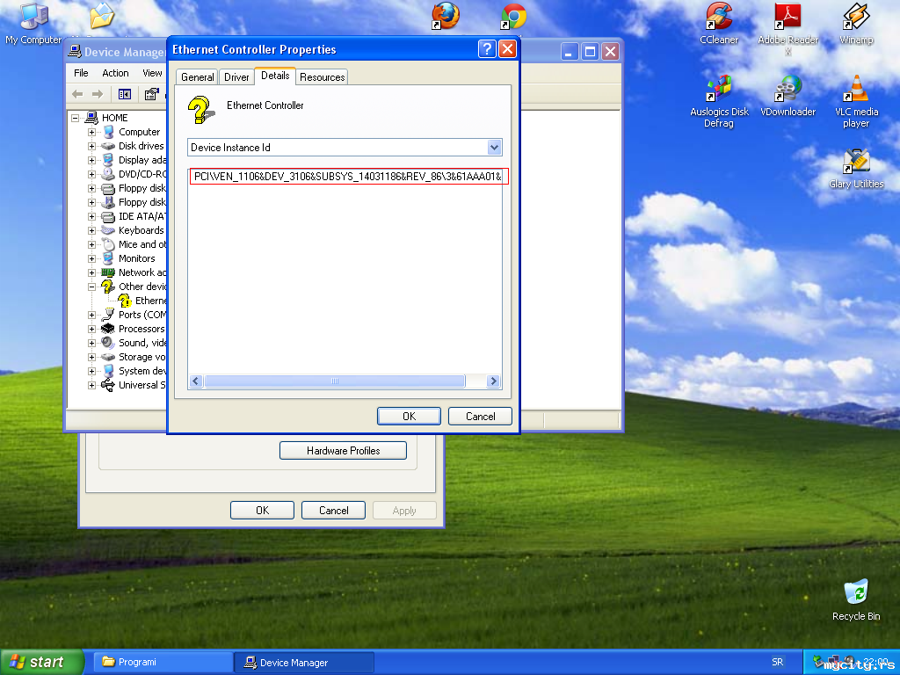The height and width of the screenshot is (675, 900).
Task: Launch the Glary Utilities desktop shortcut
Action: pyautogui.click(x=856, y=169)
